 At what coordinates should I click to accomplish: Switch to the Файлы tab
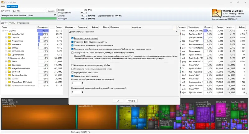[x=12, y=23]
